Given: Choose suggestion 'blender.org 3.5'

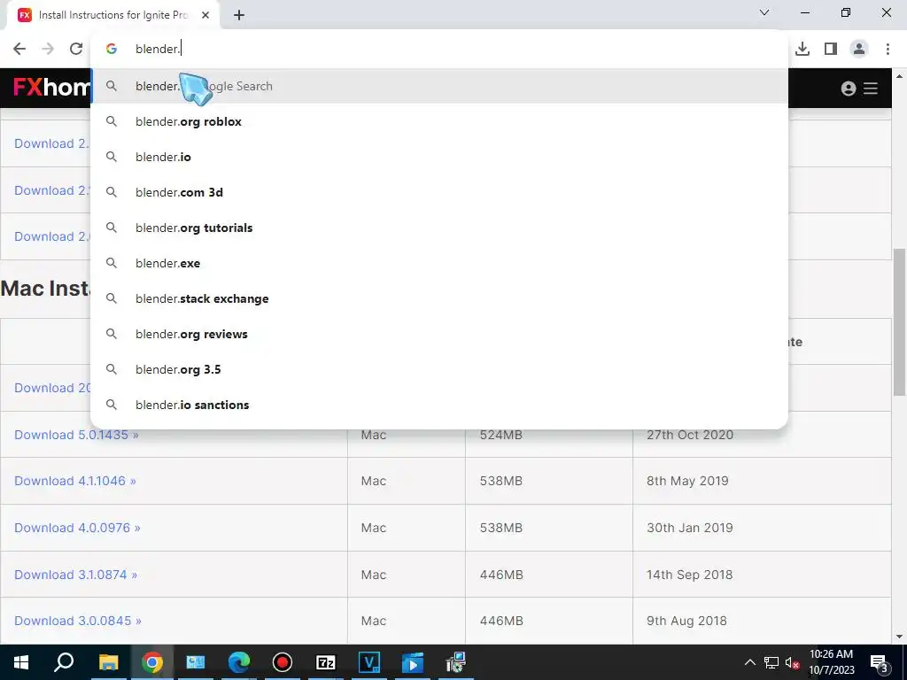Looking at the screenshot, I should (439, 369).
